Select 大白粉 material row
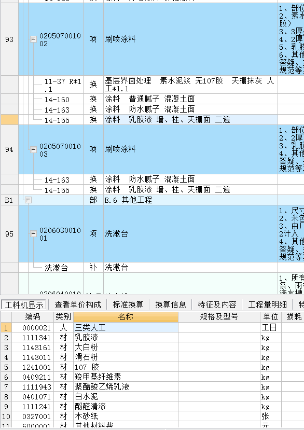The height and width of the screenshot is (430, 304). [x=126, y=347]
